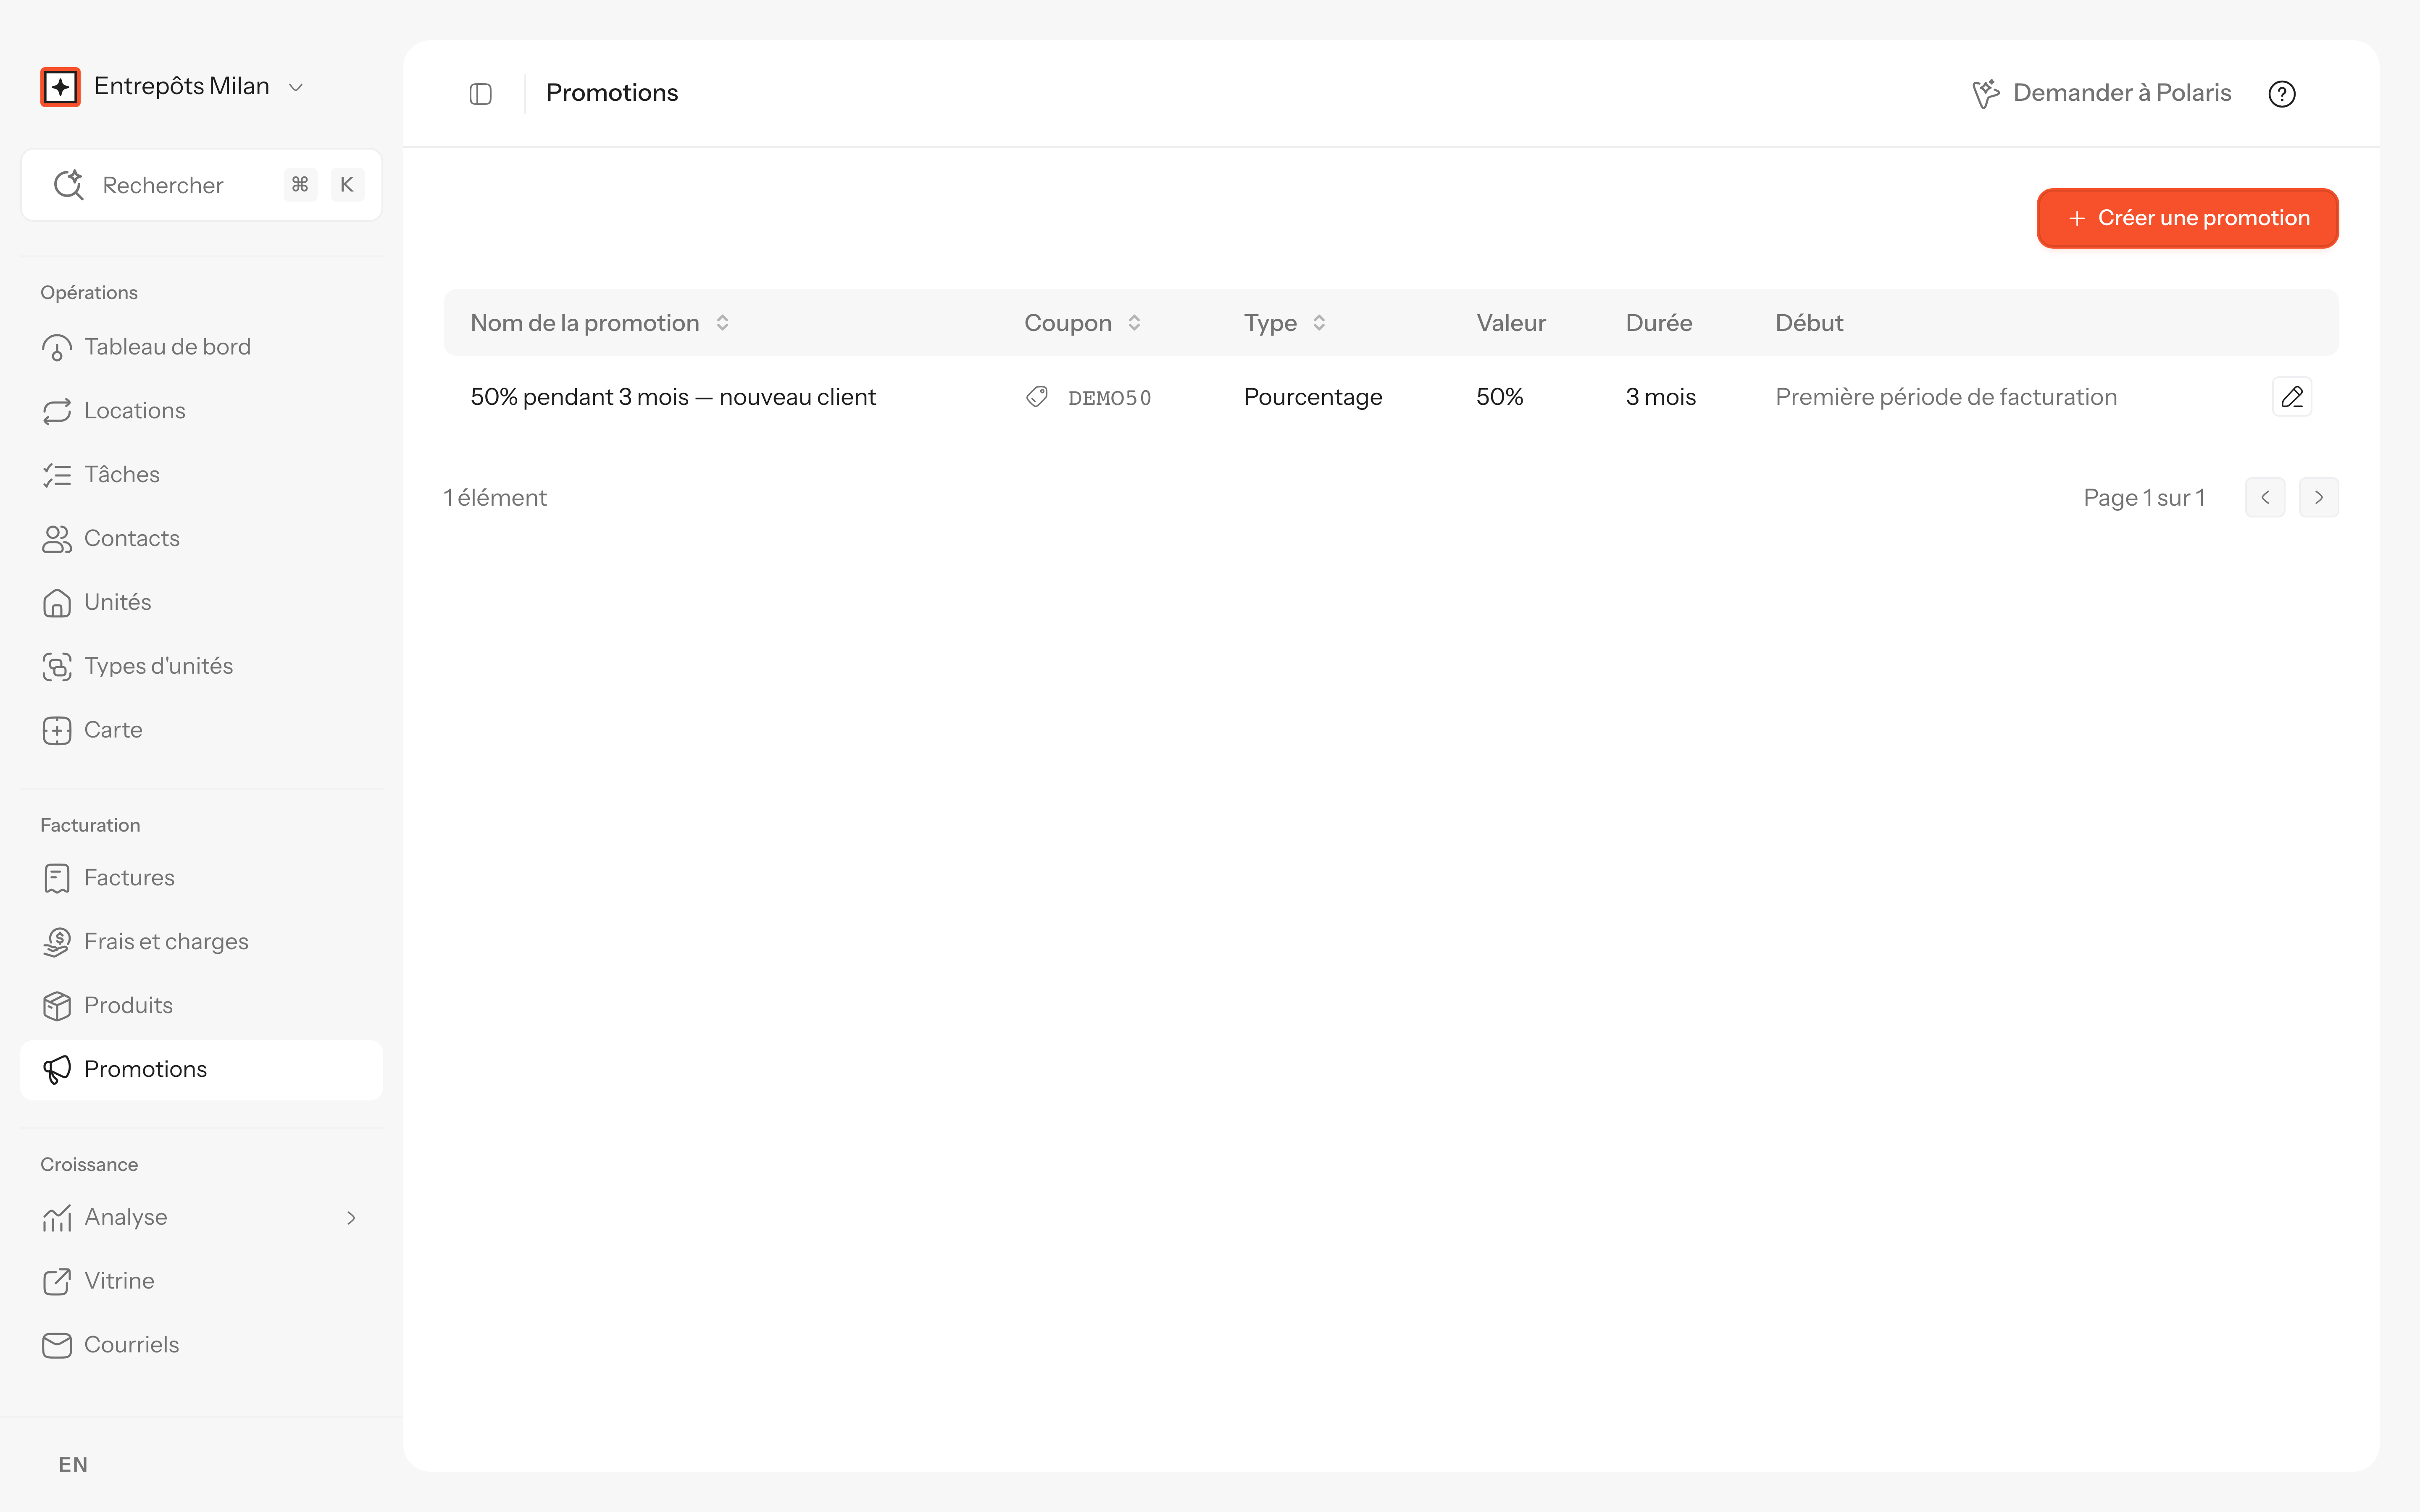Screen dimensions: 2420x1512
Task: Click the Produits box icon
Action: point(57,1006)
